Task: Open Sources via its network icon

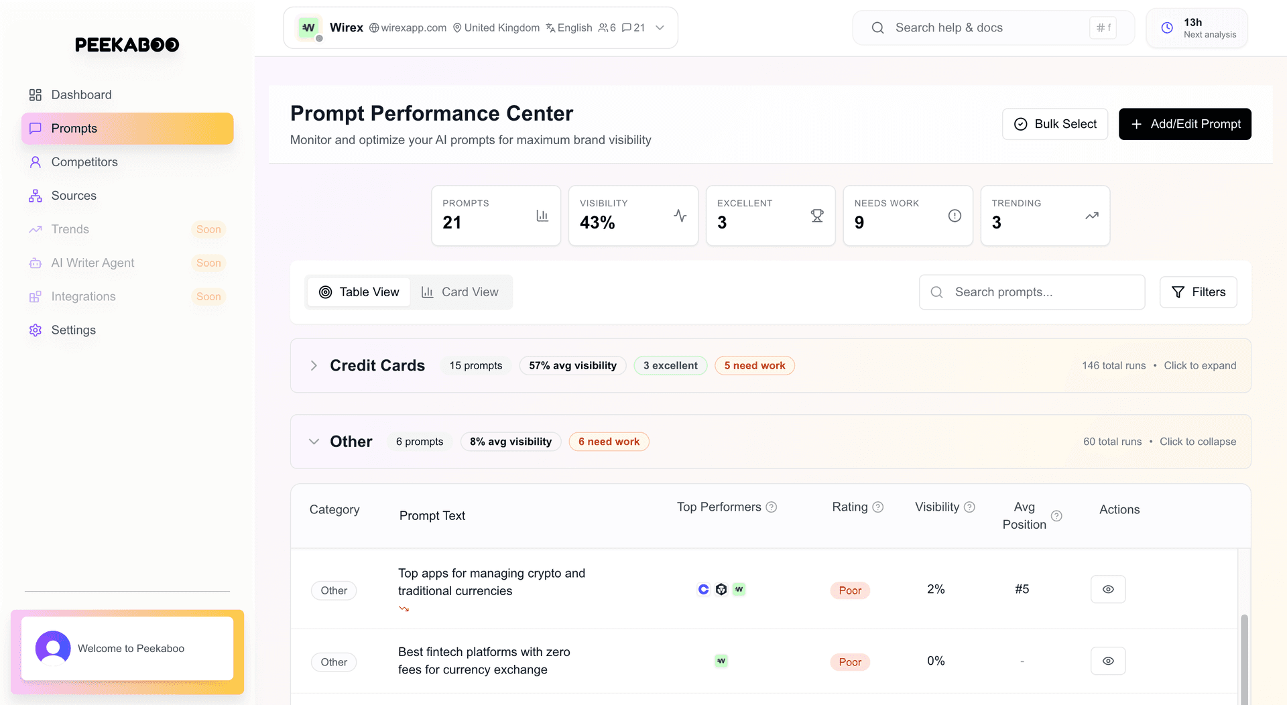Action: click(x=36, y=196)
